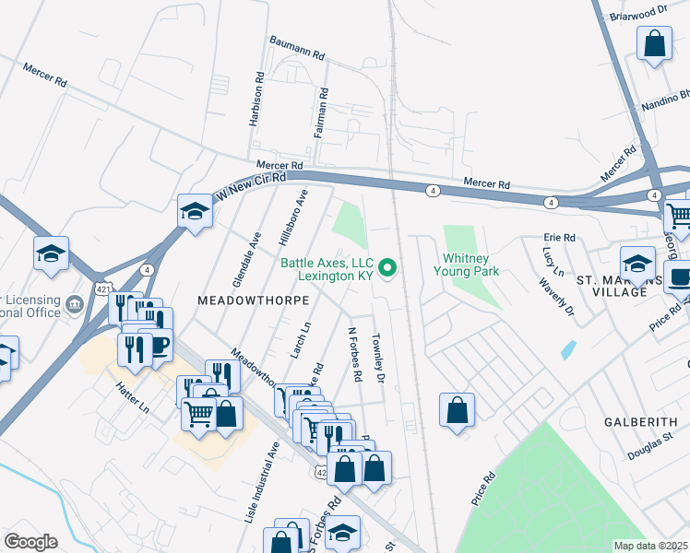
Task: Select the school marker near S Forbes Rd
Action: click(343, 534)
